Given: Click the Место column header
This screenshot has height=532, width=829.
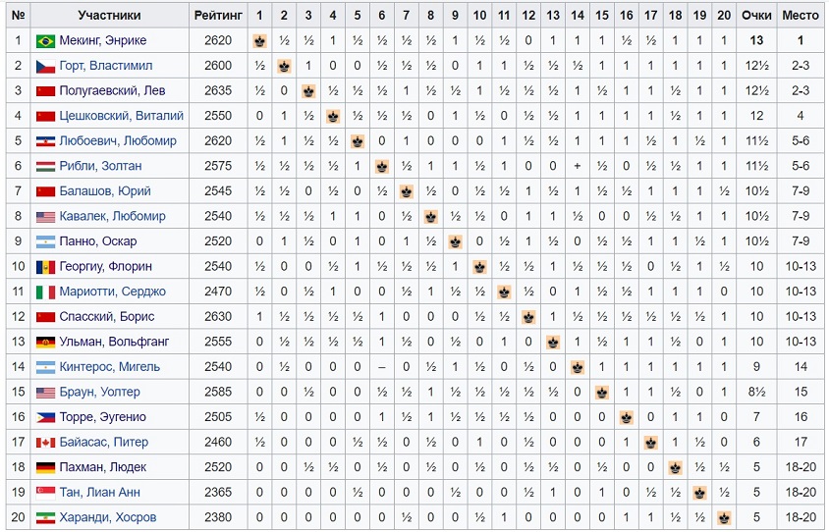Looking at the screenshot, I should tap(801, 16).
